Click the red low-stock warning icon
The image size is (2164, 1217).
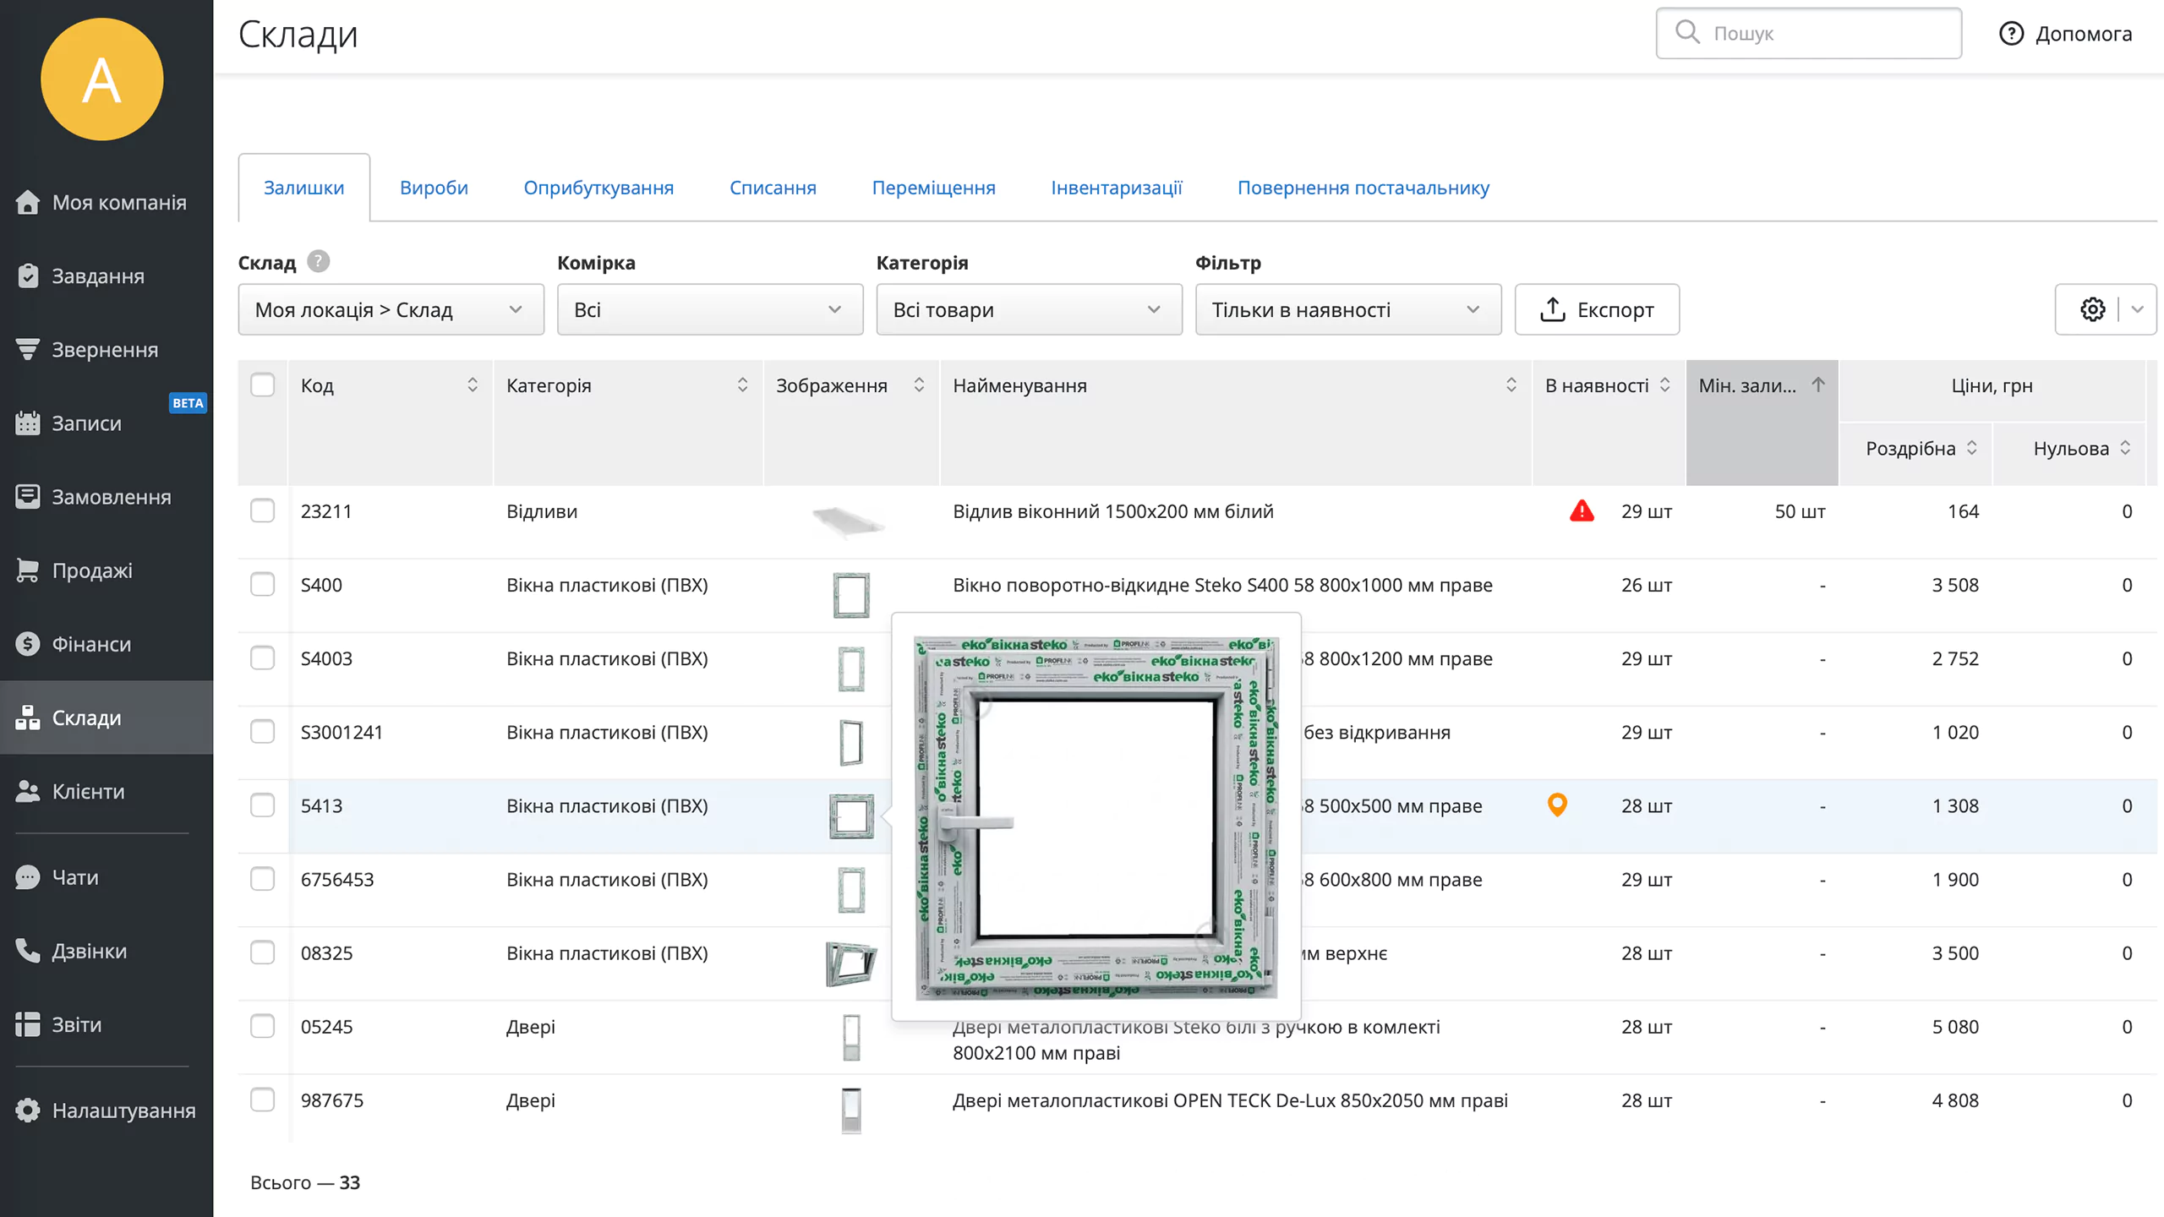pos(1582,511)
